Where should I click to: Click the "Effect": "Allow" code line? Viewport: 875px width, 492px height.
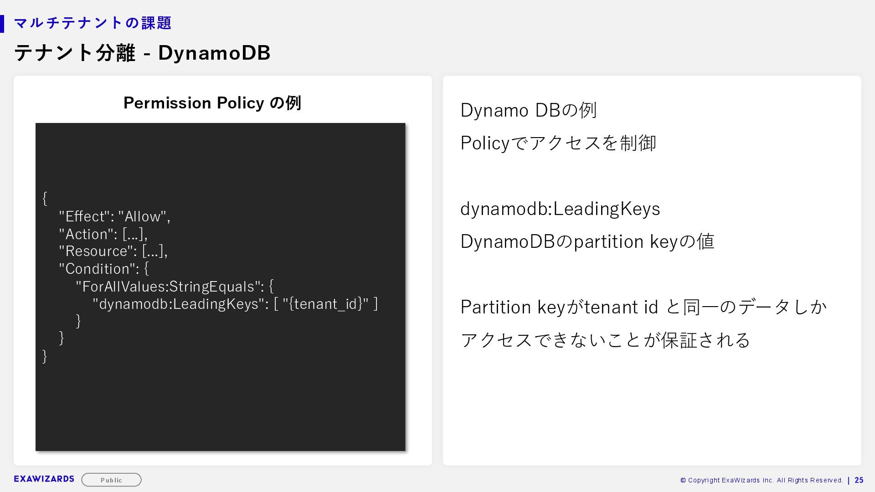pyautogui.click(x=114, y=216)
